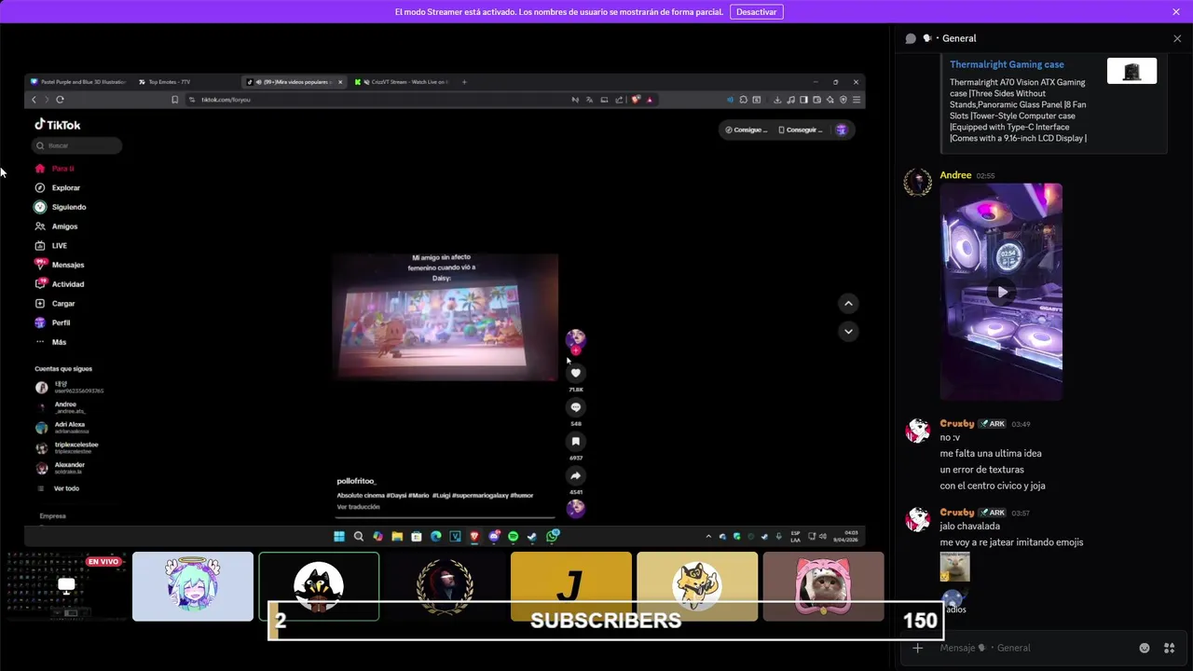Open the Thermalright case product thumbnail

point(1131,71)
